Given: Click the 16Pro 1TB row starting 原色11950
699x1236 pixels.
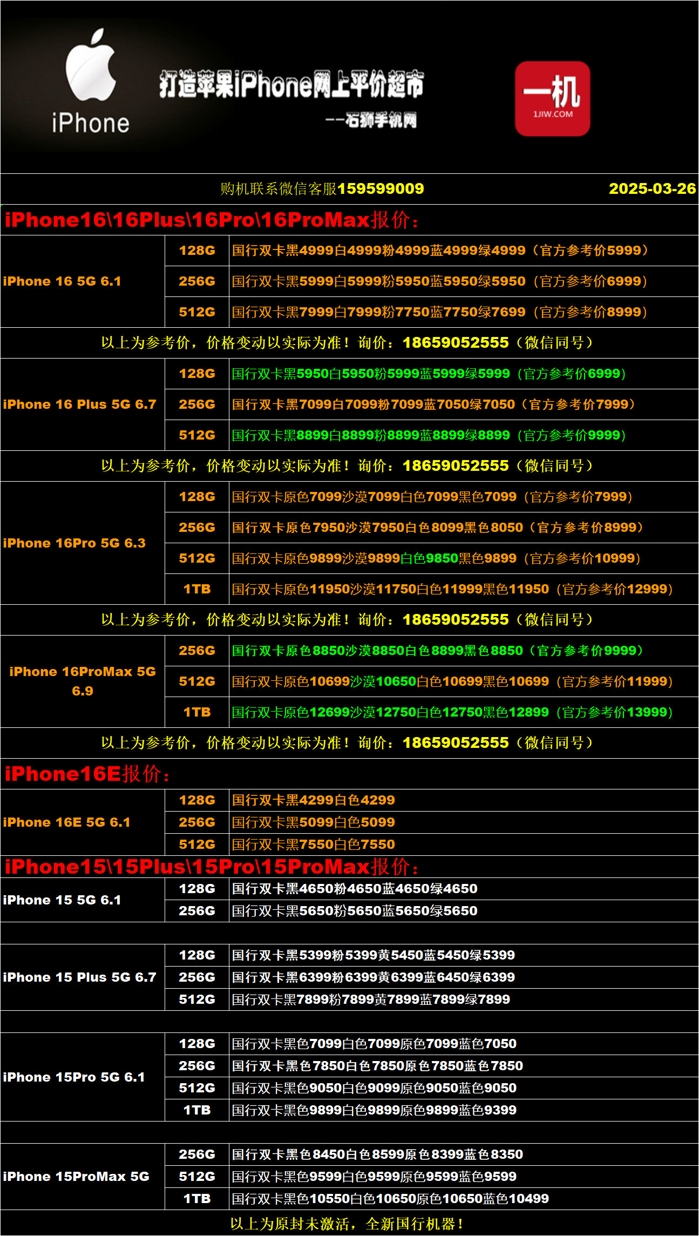Looking at the screenshot, I should click(464, 589).
